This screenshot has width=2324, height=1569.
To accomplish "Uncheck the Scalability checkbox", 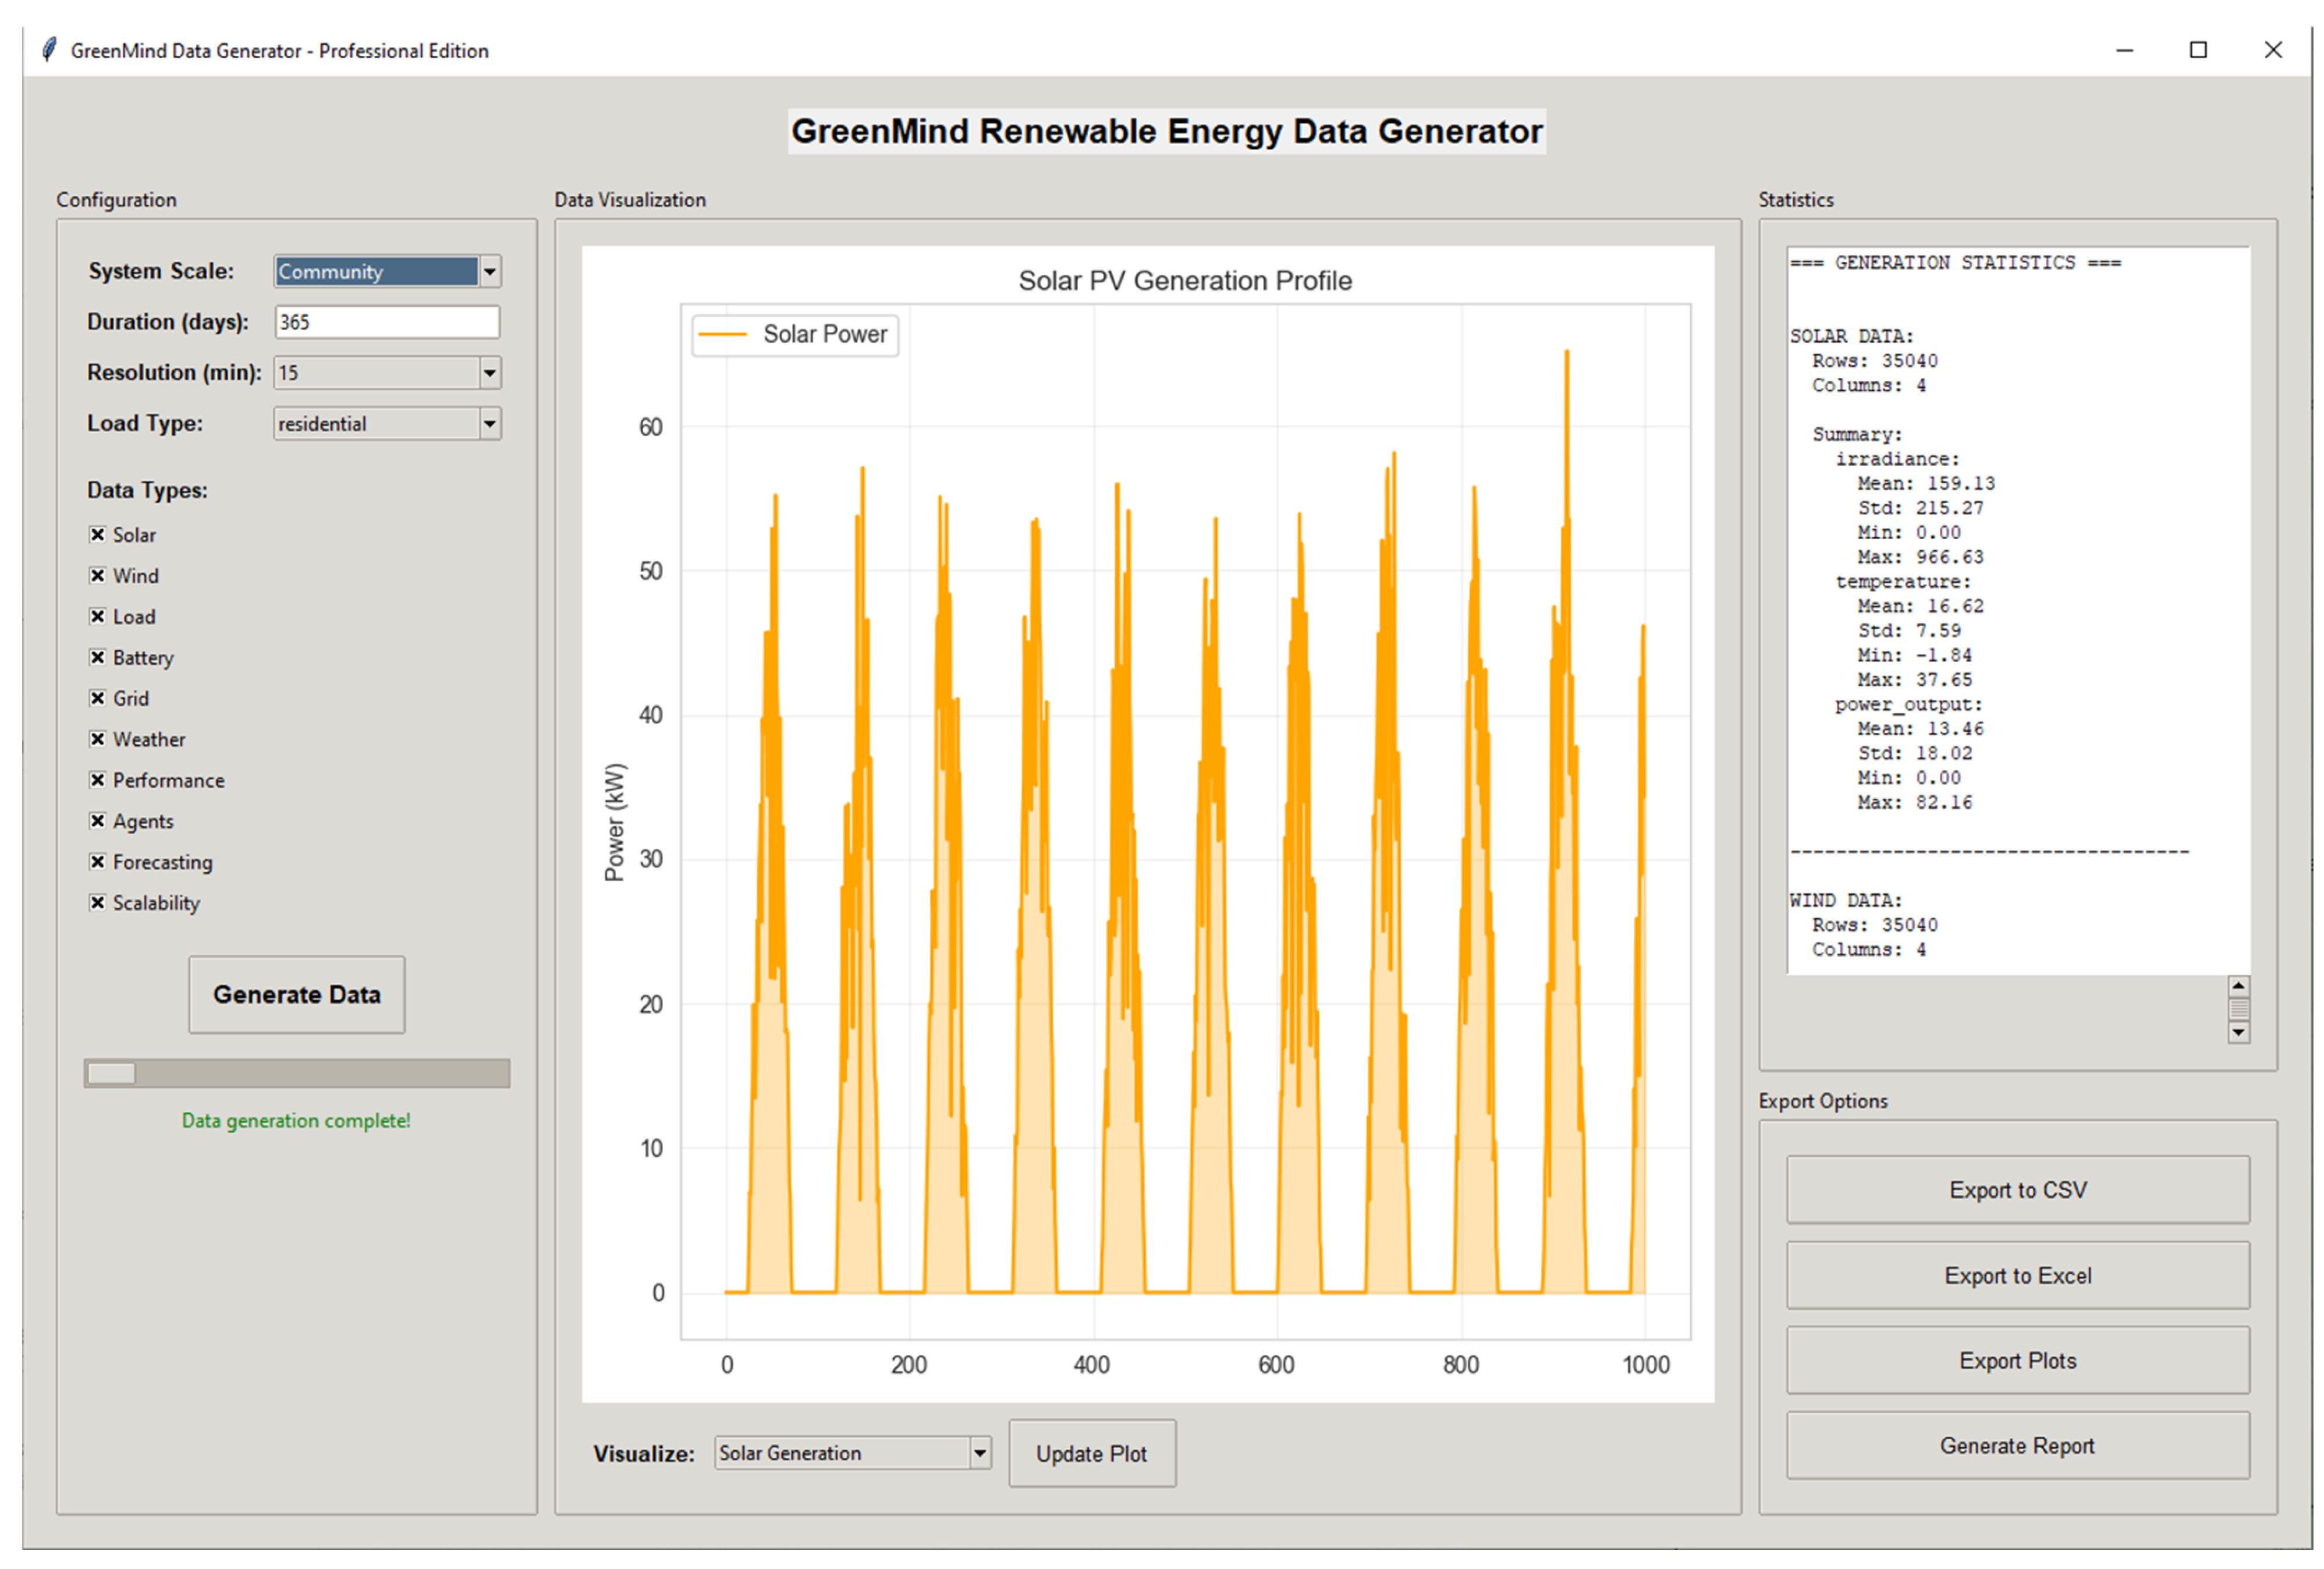I will pyautogui.click(x=97, y=902).
